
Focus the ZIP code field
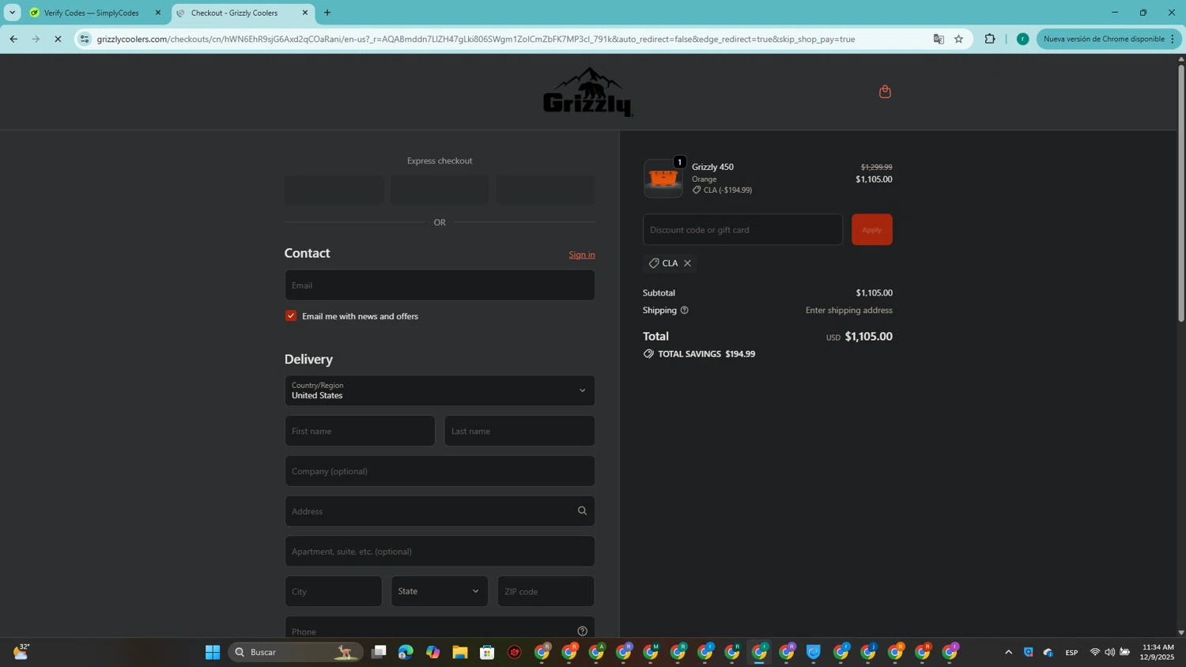pos(546,591)
